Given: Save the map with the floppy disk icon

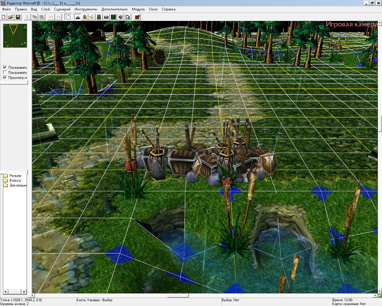Looking at the screenshot, I should pyautogui.click(x=18, y=17).
